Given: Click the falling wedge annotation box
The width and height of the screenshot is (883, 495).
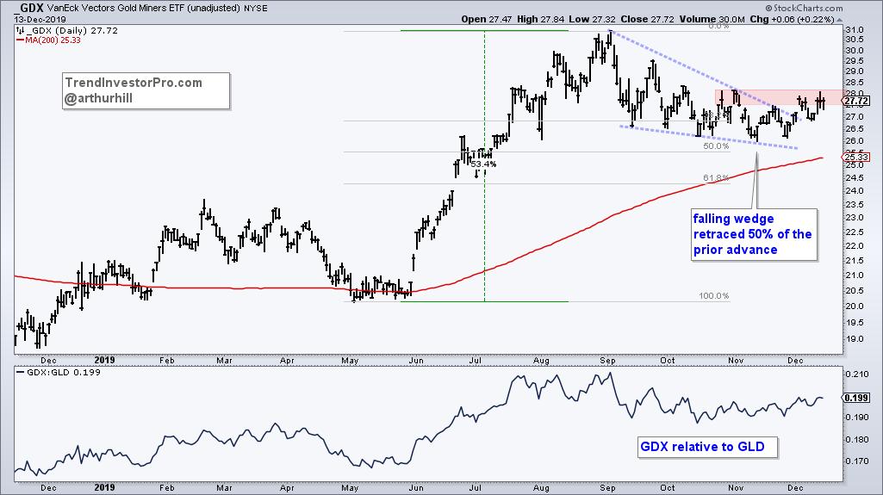Looking at the screenshot, I should (x=754, y=234).
